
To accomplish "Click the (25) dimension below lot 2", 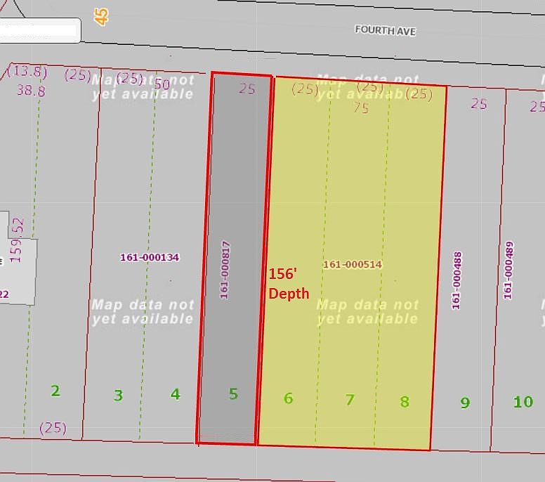I will [x=53, y=428].
